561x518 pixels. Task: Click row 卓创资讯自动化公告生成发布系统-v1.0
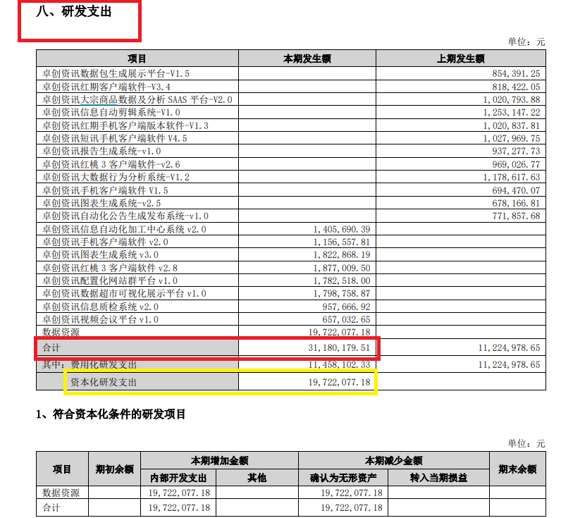[291, 216]
